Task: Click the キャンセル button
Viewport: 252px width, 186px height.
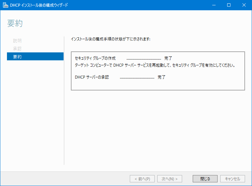Action: pyautogui.click(x=232, y=179)
